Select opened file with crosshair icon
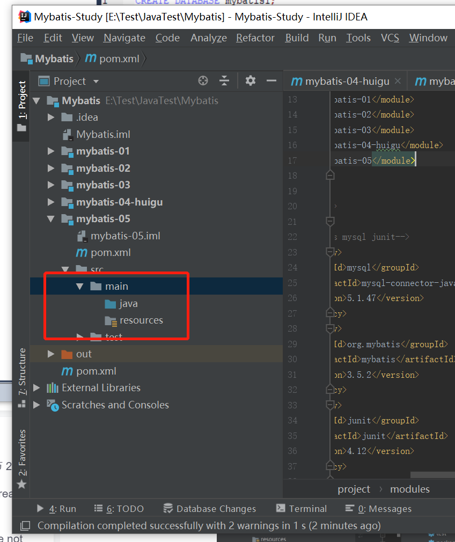This screenshot has height=542, width=455. [x=203, y=80]
